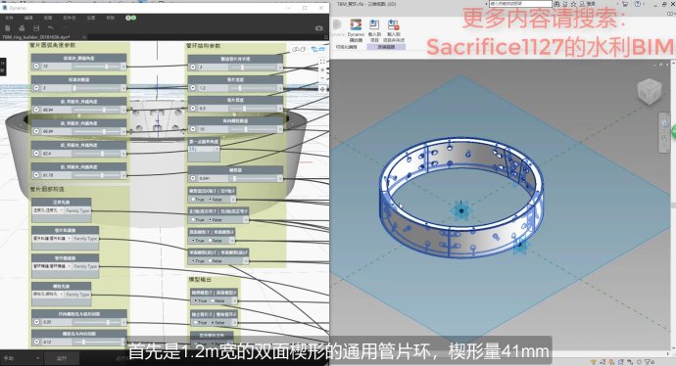Click the pan mode icon on Dynamo canvas

coord(322,89)
